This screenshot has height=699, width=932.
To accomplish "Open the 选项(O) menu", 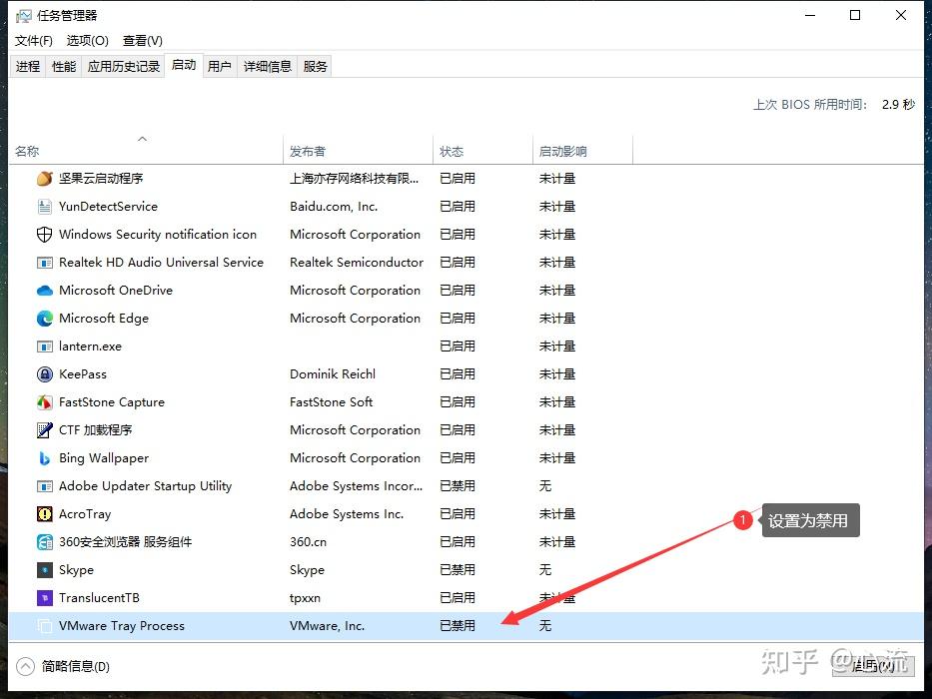I will coord(87,41).
